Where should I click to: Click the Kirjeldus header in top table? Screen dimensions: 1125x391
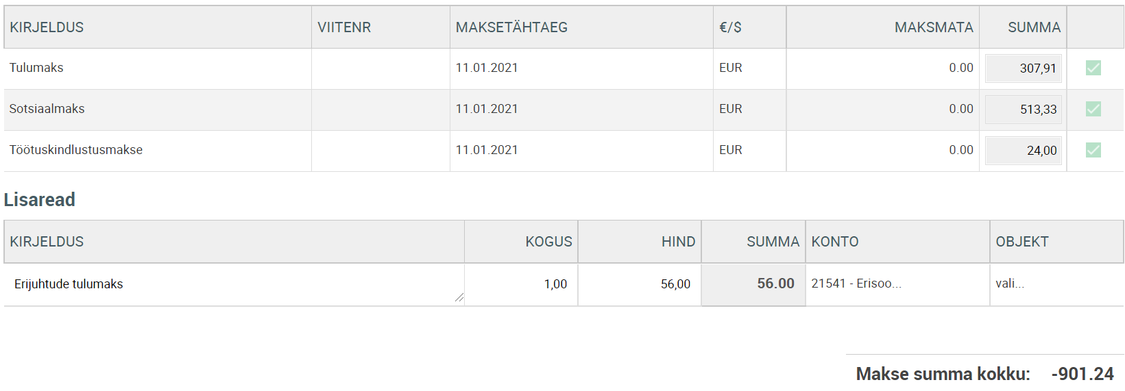click(47, 27)
